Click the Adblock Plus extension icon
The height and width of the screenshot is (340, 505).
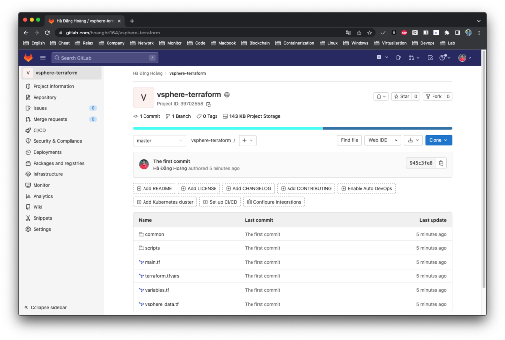coord(404,33)
